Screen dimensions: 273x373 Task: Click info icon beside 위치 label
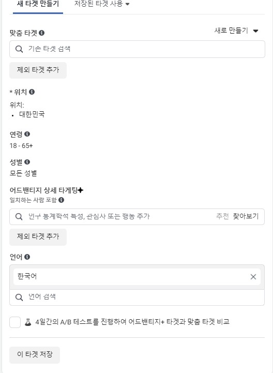click(32, 92)
